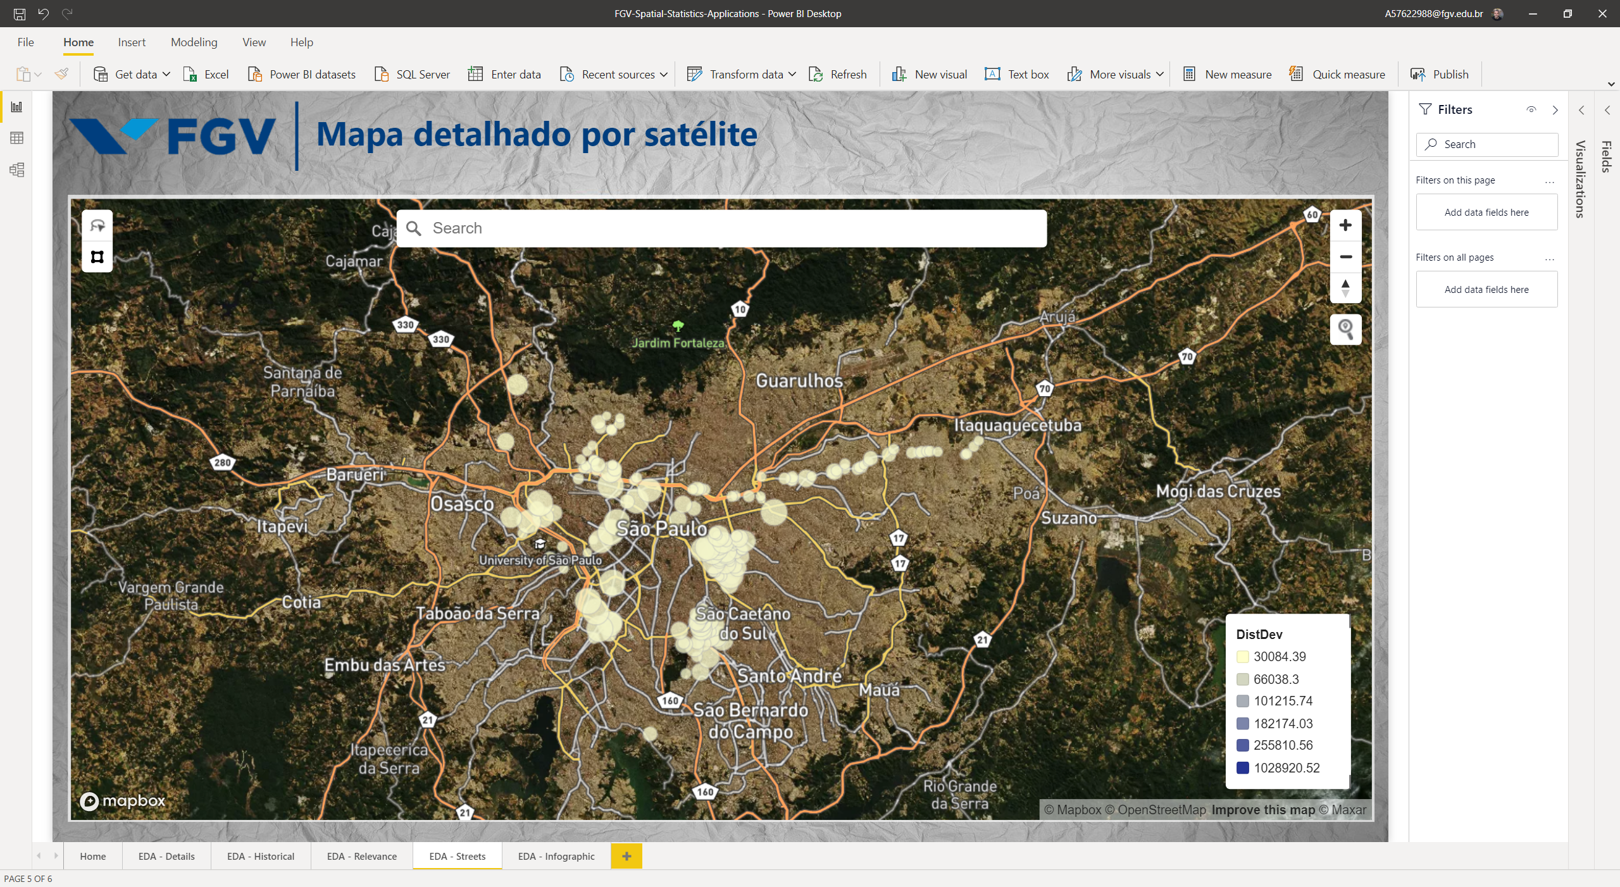The width and height of the screenshot is (1620, 887).
Task: Expand the Visualizations pane
Action: point(1581,110)
